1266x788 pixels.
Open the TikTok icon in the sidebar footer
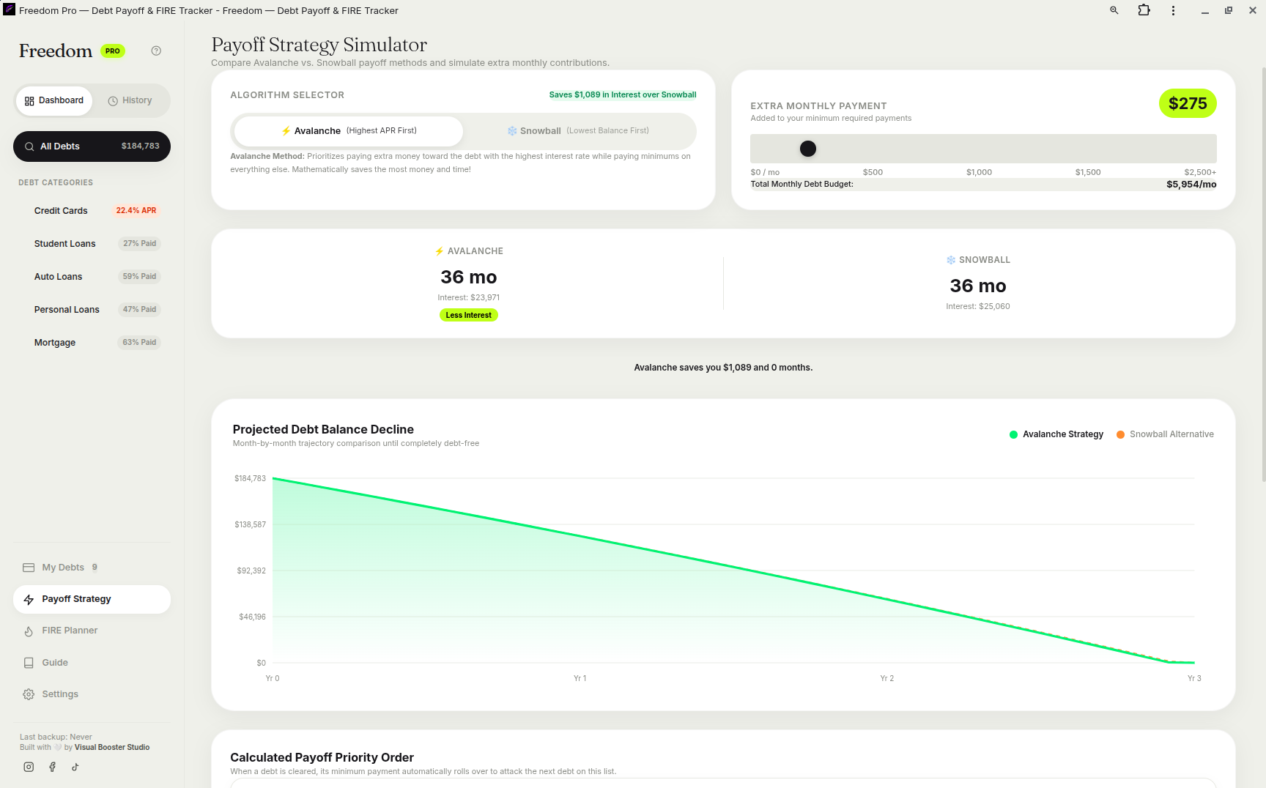click(x=75, y=767)
